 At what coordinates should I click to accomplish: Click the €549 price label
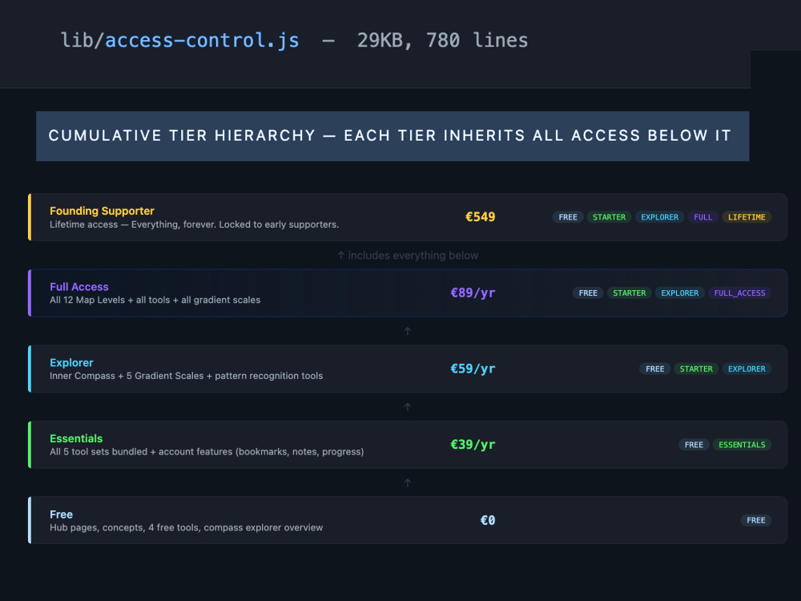(x=480, y=216)
